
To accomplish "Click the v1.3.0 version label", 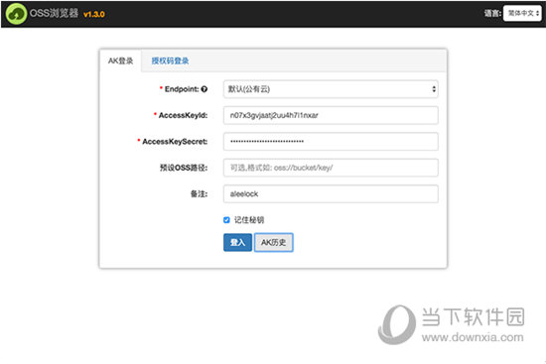I will [94, 14].
